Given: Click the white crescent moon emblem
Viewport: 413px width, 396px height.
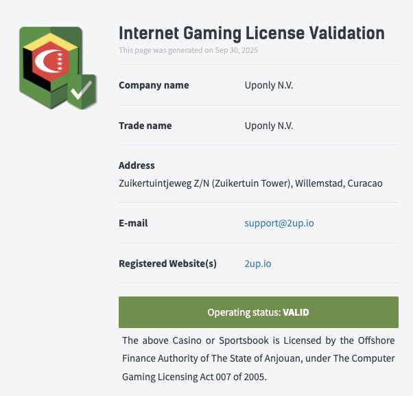Looking at the screenshot, I should (x=47, y=61).
